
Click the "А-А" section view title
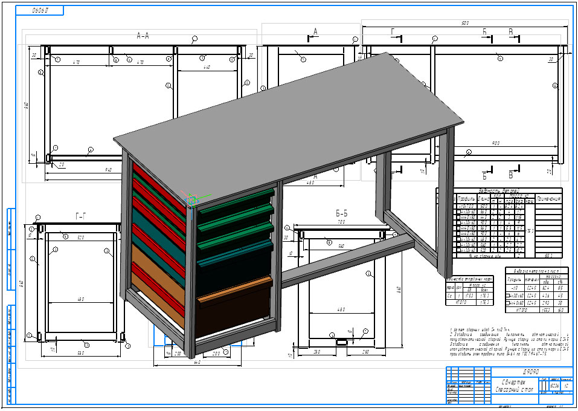pos(143,36)
